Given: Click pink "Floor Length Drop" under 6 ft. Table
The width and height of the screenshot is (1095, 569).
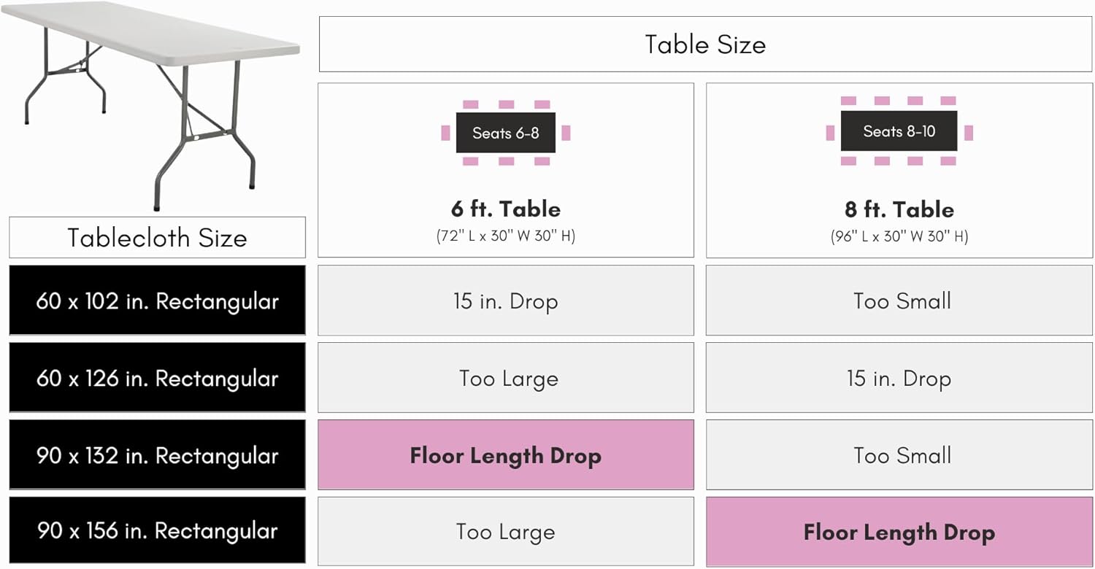Looking at the screenshot, I should [505, 455].
